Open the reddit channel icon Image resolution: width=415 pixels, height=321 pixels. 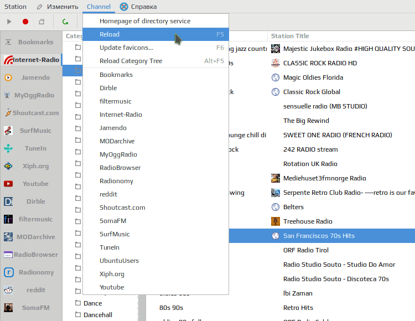(8, 290)
